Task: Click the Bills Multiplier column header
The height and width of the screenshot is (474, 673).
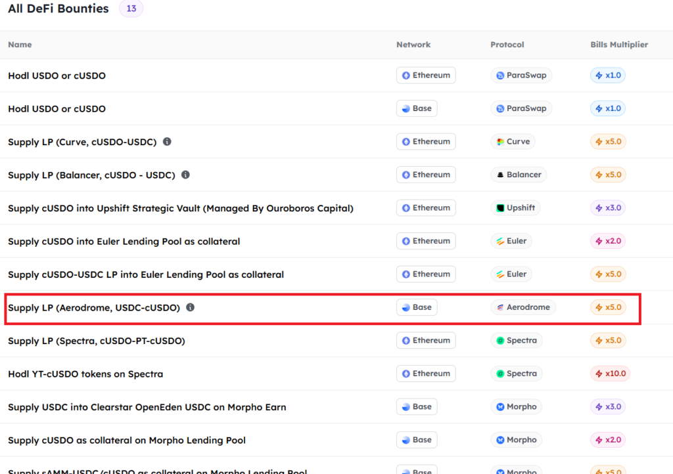Action: pos(619,45)
